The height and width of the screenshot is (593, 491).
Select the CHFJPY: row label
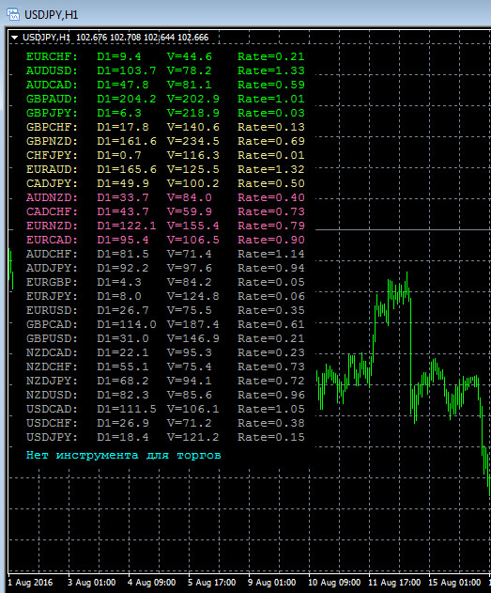pyautogui.click(x=52, y=155)
